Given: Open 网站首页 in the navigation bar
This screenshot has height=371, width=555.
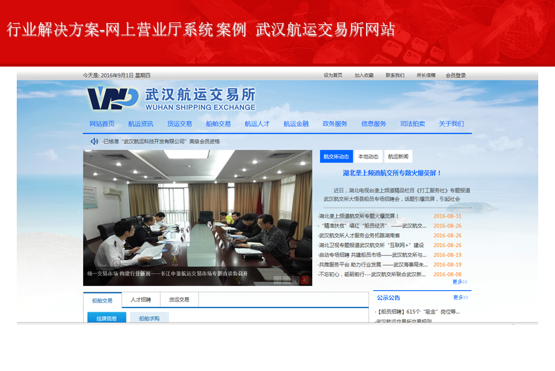Looking at the screenshot, I should click(x=102, y=124).
